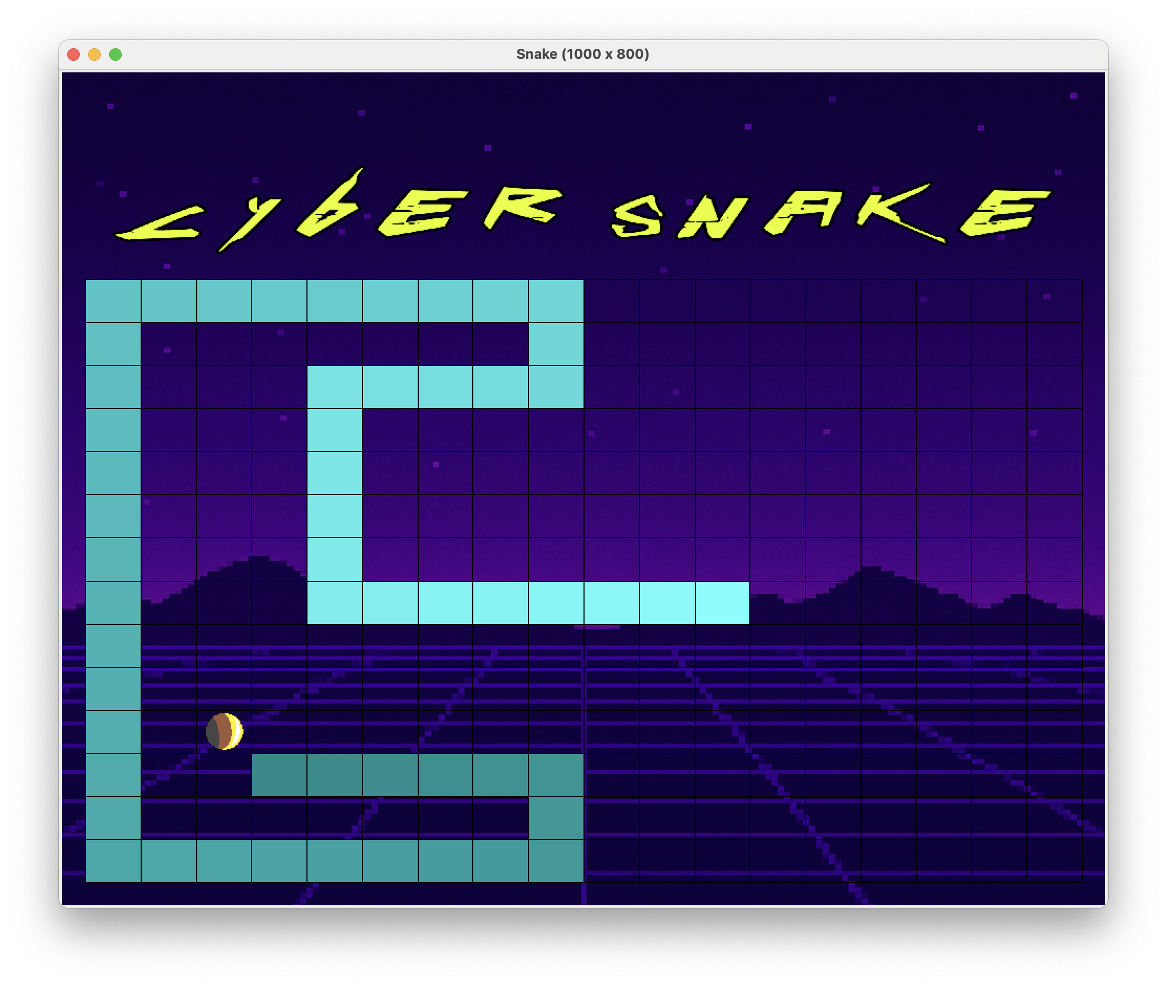
Task: Click the brightest cyan snake head cell
Action: pos(722,603)
